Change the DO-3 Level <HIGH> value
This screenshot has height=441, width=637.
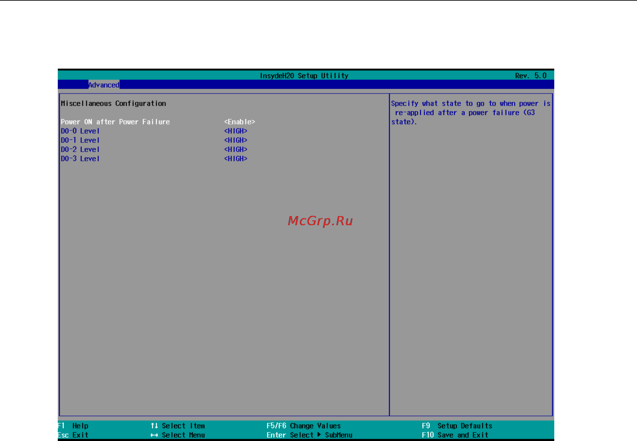[x=236, y=159]
